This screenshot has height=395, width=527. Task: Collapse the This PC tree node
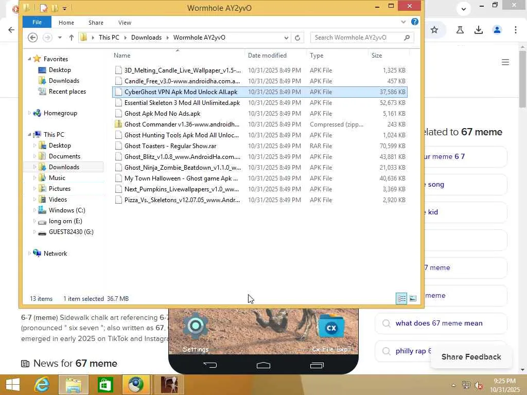(29, 135)
